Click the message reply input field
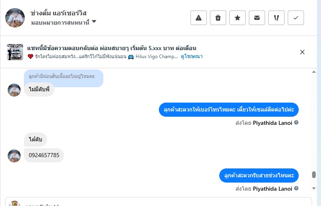 point(162,202)
